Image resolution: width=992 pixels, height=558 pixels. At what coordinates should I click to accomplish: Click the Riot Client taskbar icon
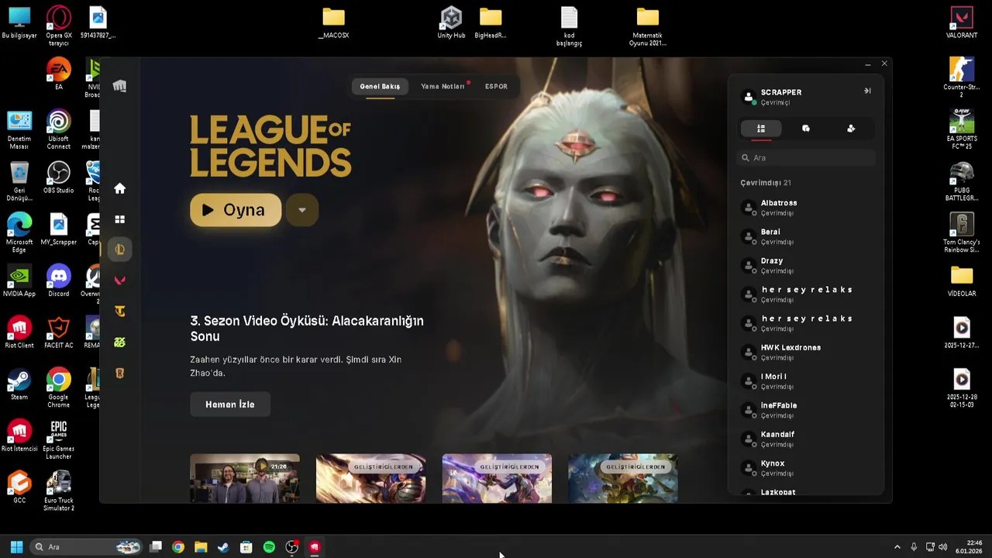click(x=315, y=547)
